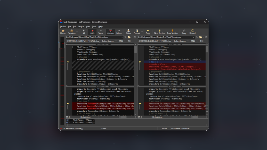
Task: Open the Rules dialog from the toolbar
Action: coord(128,32)
